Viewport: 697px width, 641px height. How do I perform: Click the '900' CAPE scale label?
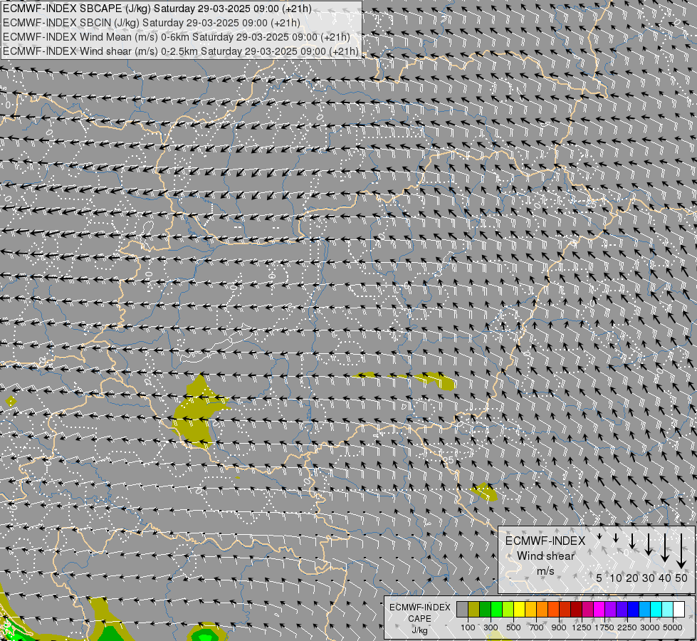(559, 627)
